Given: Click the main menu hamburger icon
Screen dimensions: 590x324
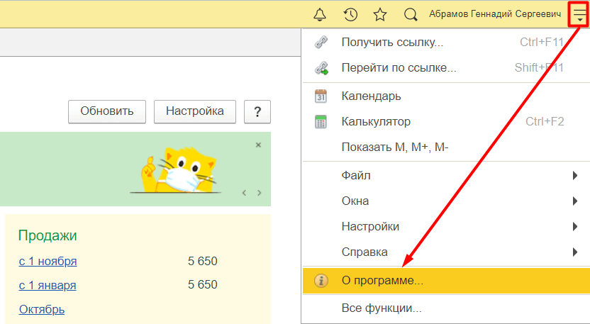Looking at the screenshot, I should (x=579, y=14).
